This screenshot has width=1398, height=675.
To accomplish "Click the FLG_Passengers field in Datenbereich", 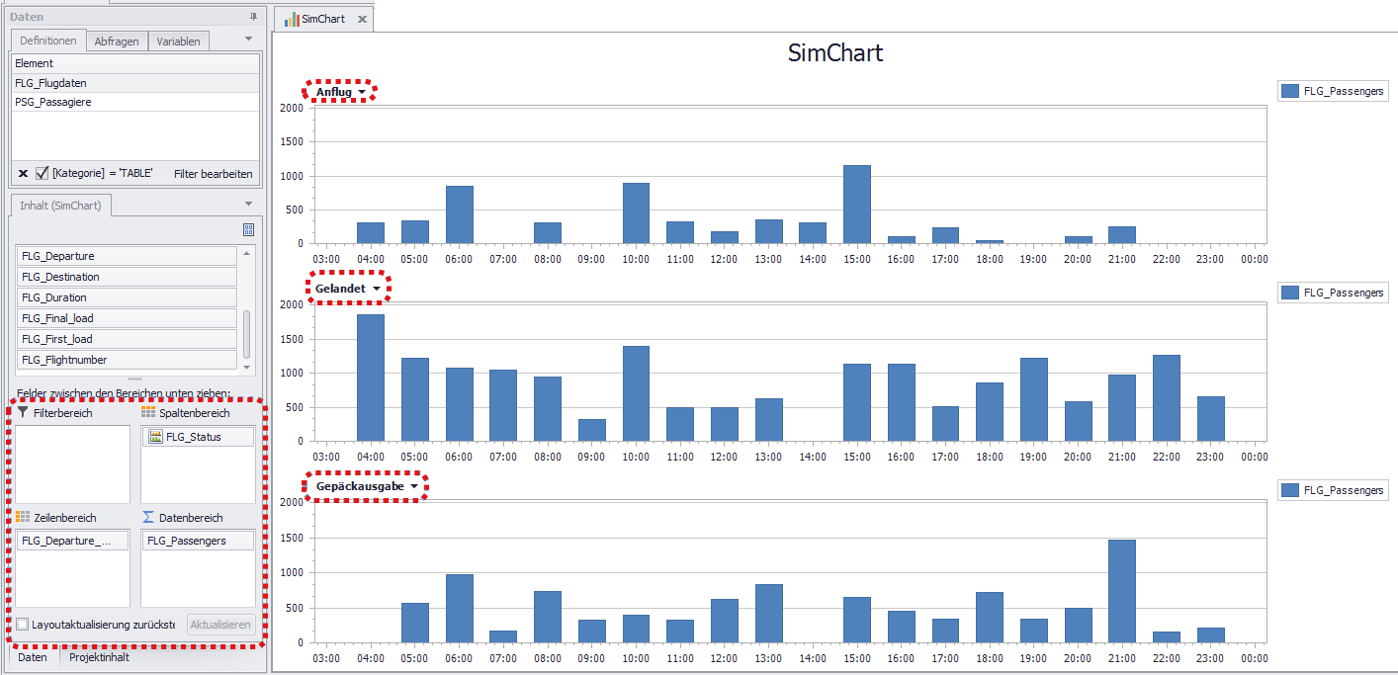I will [x=199, y=541].
